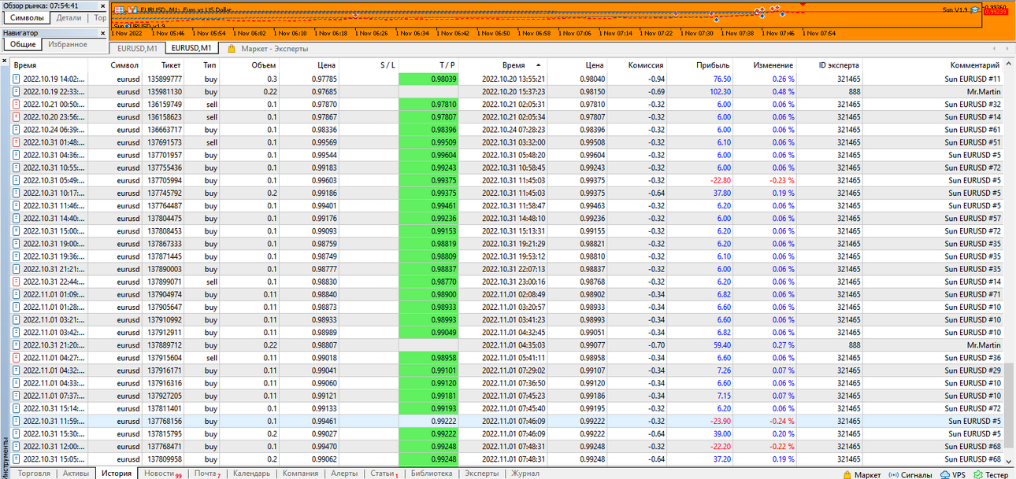Open the Журнал tab

point(525,473)
